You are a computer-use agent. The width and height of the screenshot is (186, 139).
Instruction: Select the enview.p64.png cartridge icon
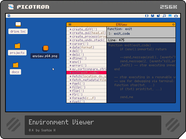45,48
